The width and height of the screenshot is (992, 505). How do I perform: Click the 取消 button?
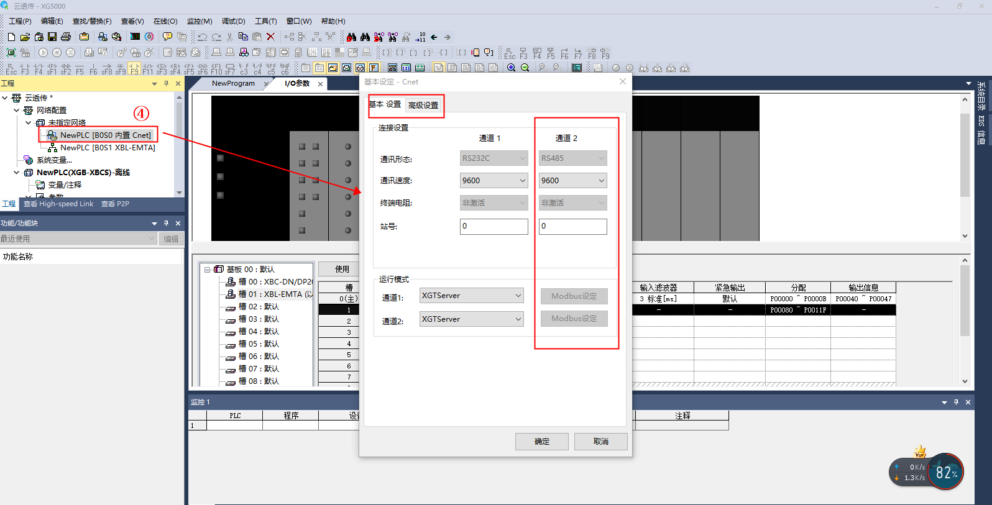(x=601, y=442)
